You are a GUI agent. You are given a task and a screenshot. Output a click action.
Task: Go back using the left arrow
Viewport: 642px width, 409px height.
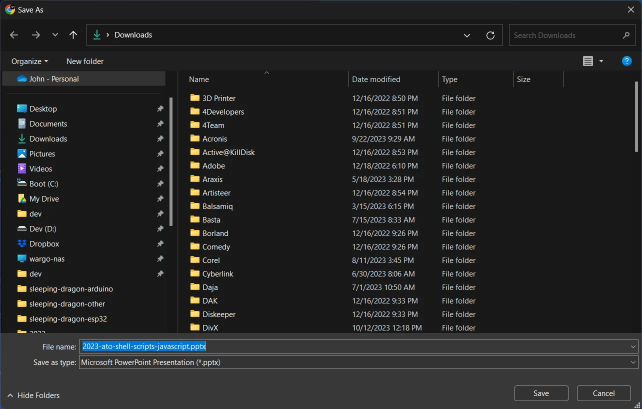tap(14, 35)
